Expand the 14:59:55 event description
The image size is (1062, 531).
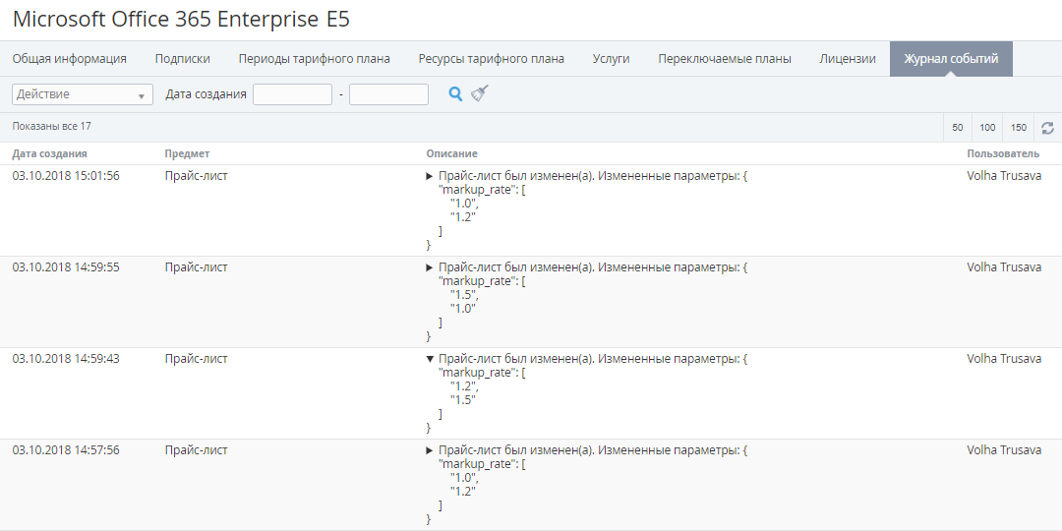click(430, 267)
